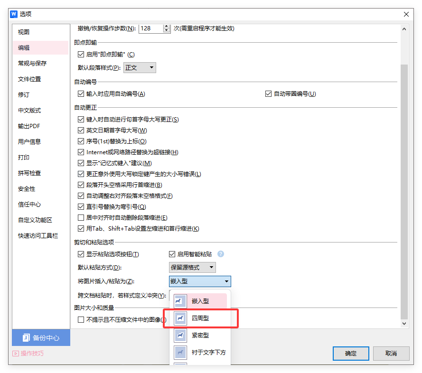Viewport: 422px width, 373px height.
Task: Click the WPS logo in the title bar
Action: (14, 14)
